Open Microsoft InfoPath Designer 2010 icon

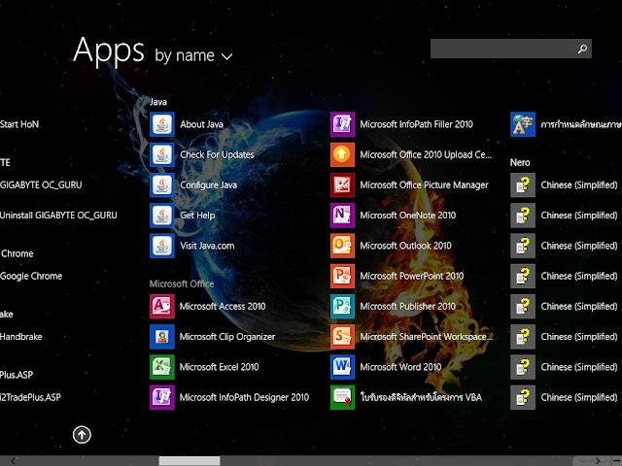pyautogui.click(x=162, y=397)
